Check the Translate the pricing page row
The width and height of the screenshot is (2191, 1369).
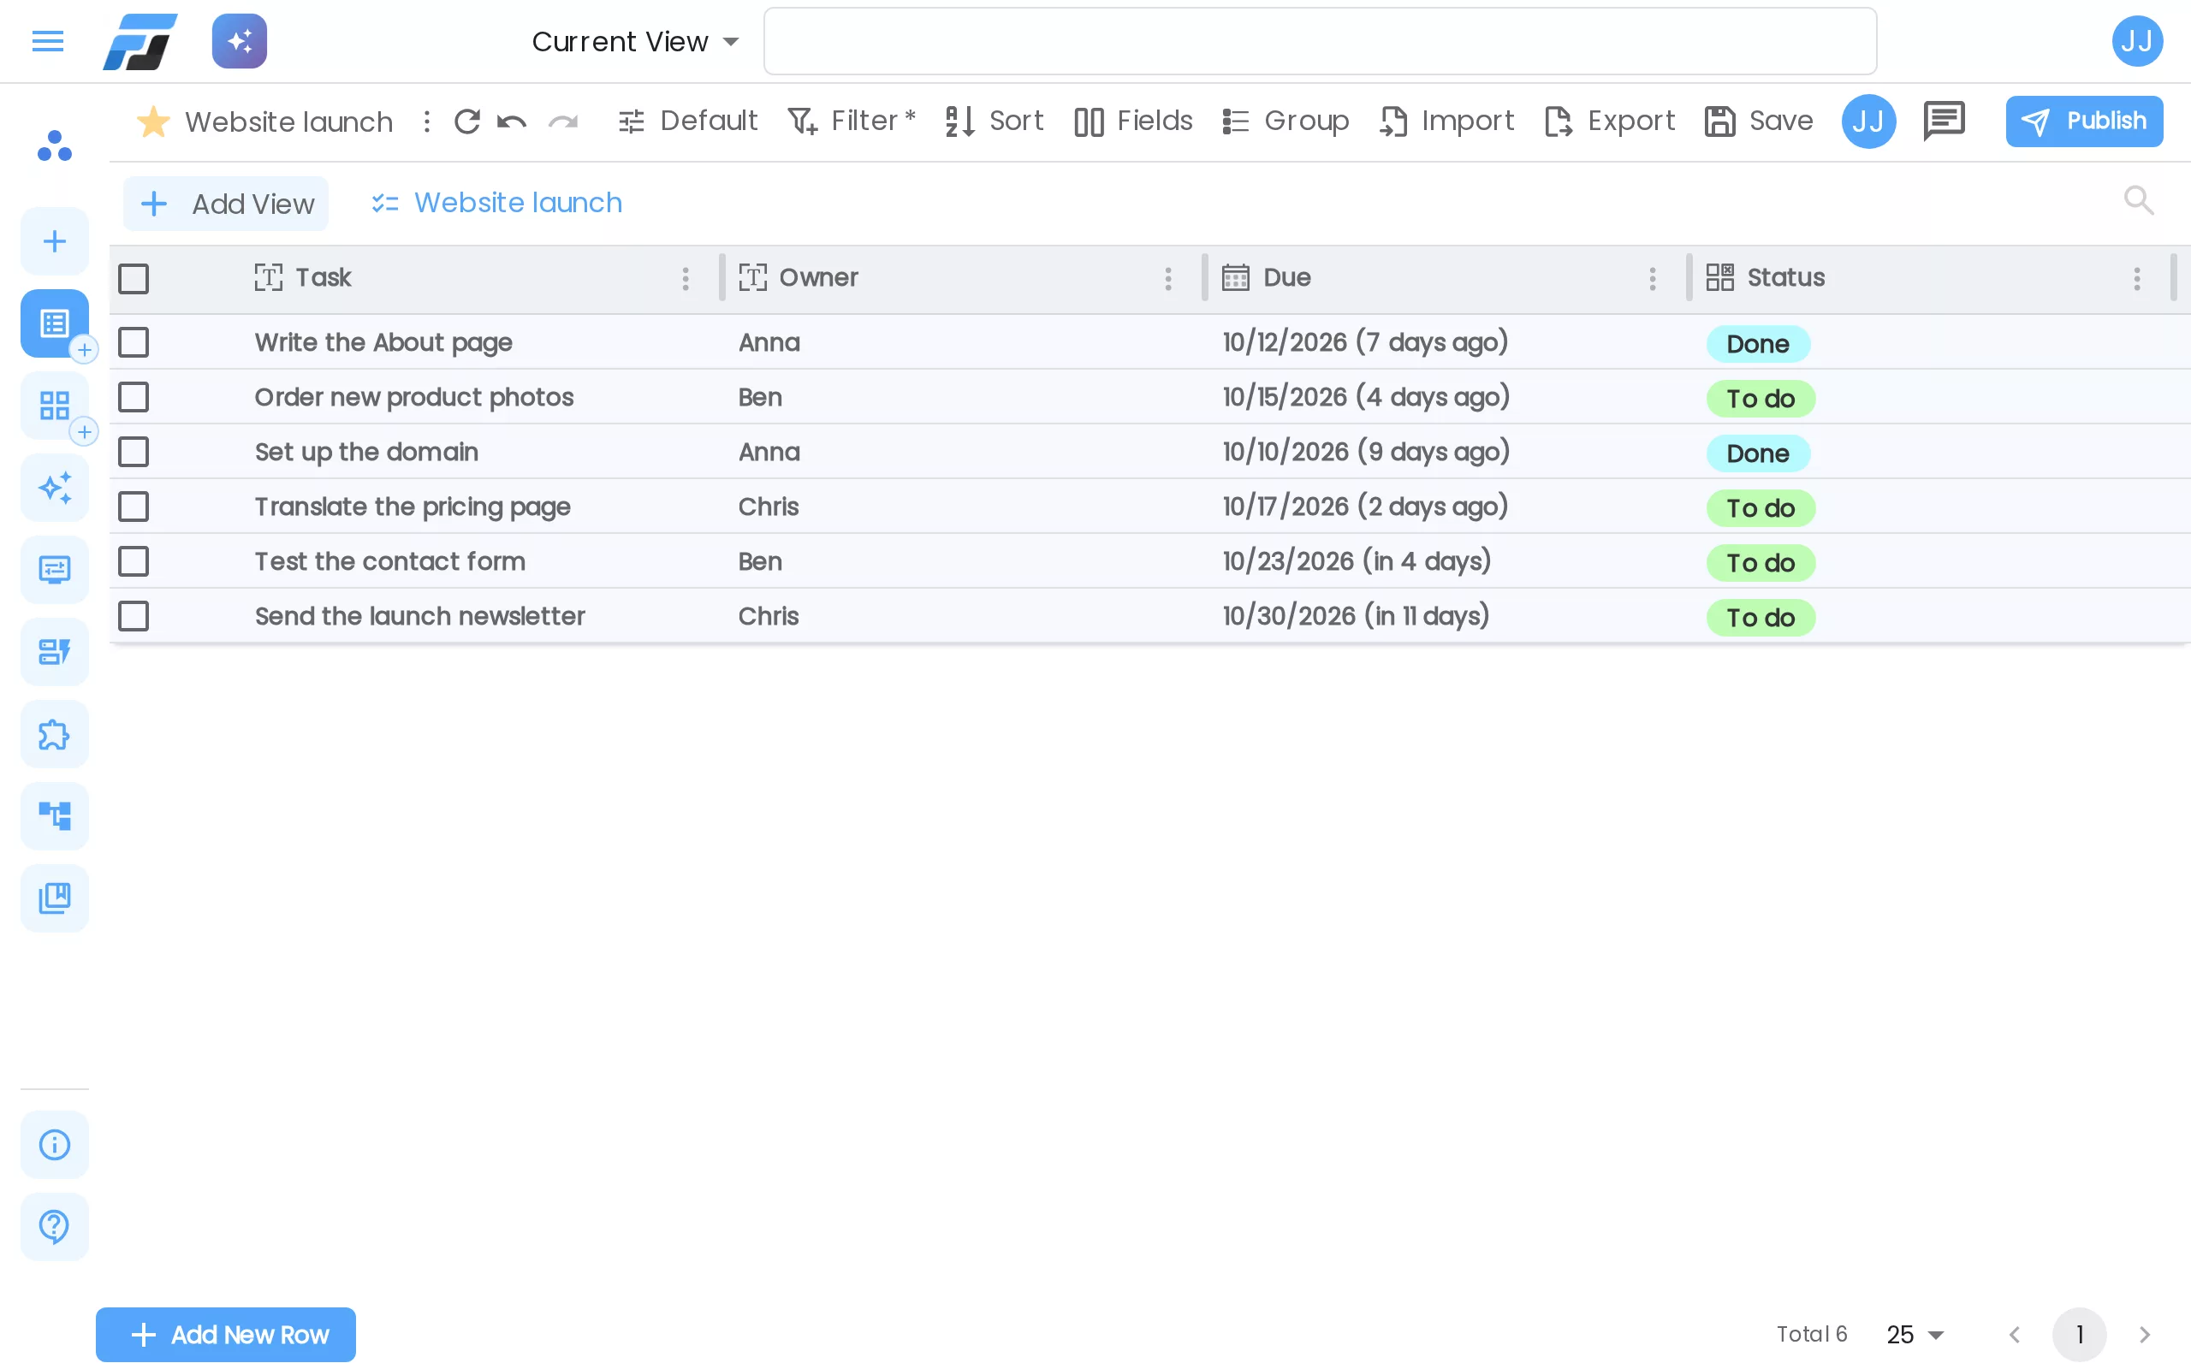pyautogui.click(x=134, y=507)
